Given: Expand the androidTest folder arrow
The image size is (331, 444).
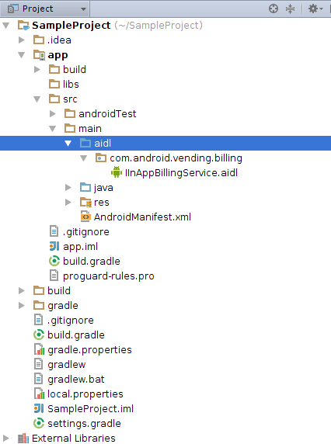Looking at the screenshot, I should point(53,114).
